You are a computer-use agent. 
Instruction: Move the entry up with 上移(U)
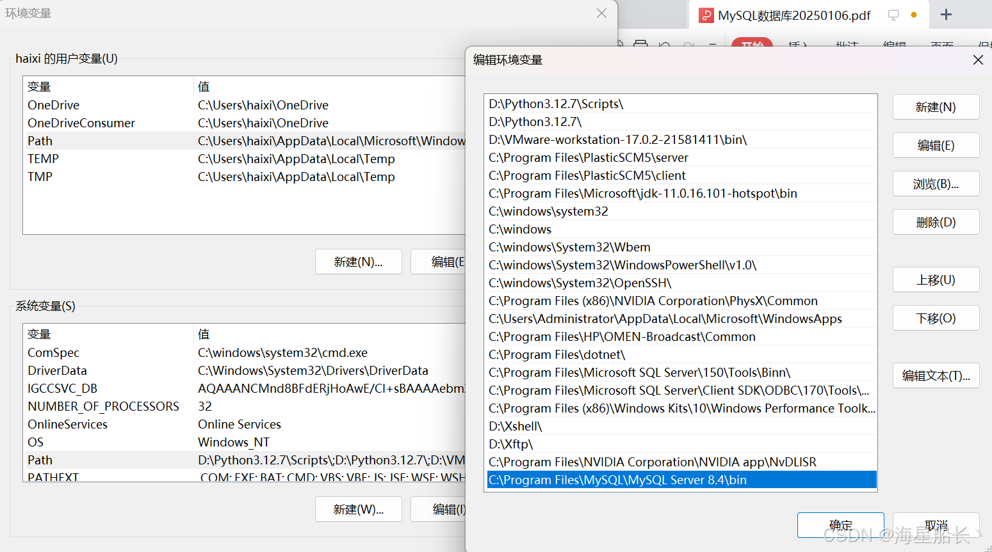tap(936, 280)
